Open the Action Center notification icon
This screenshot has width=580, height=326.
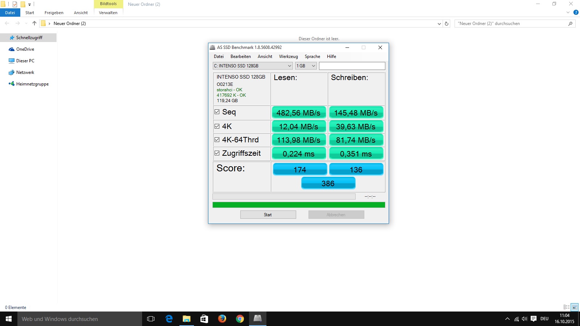[534, 319]
